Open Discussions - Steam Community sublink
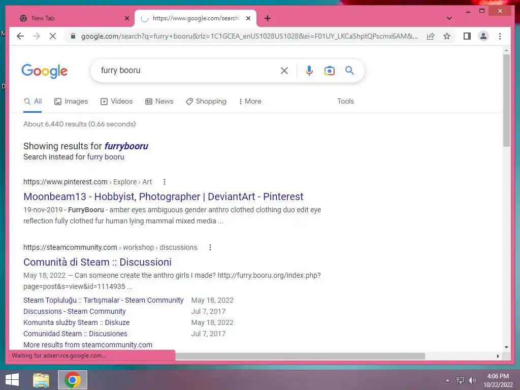The height and width of the screenshot is (390, 520). point(74,311)
